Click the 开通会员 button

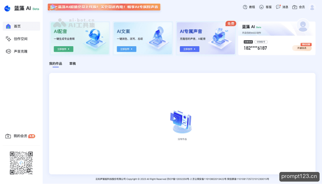[302, 48]
